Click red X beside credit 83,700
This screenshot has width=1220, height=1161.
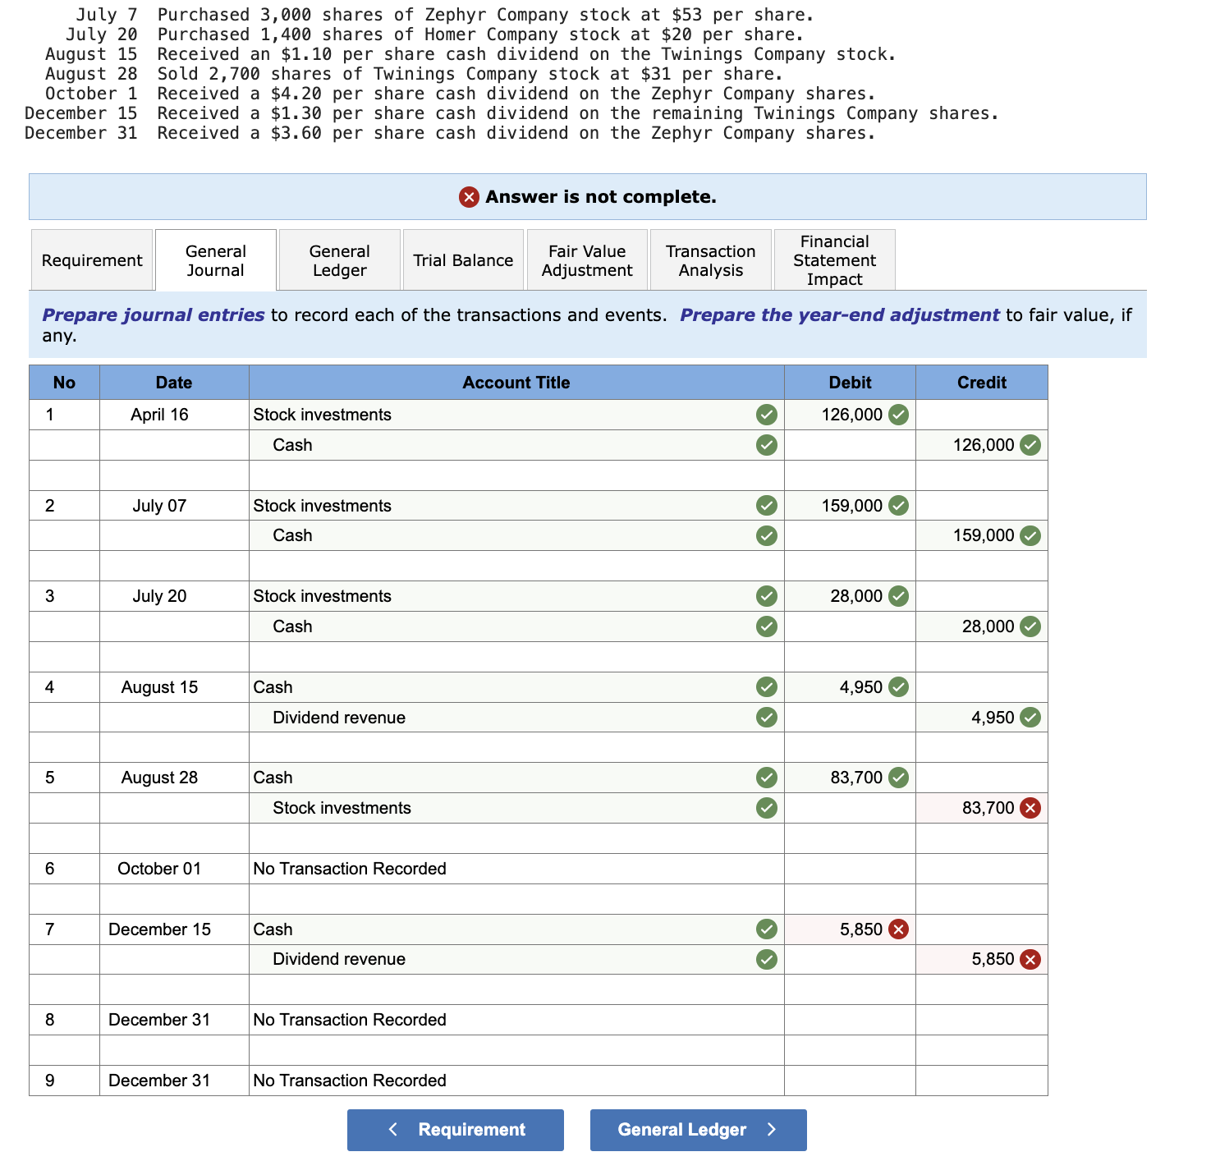click(1030, 808)
